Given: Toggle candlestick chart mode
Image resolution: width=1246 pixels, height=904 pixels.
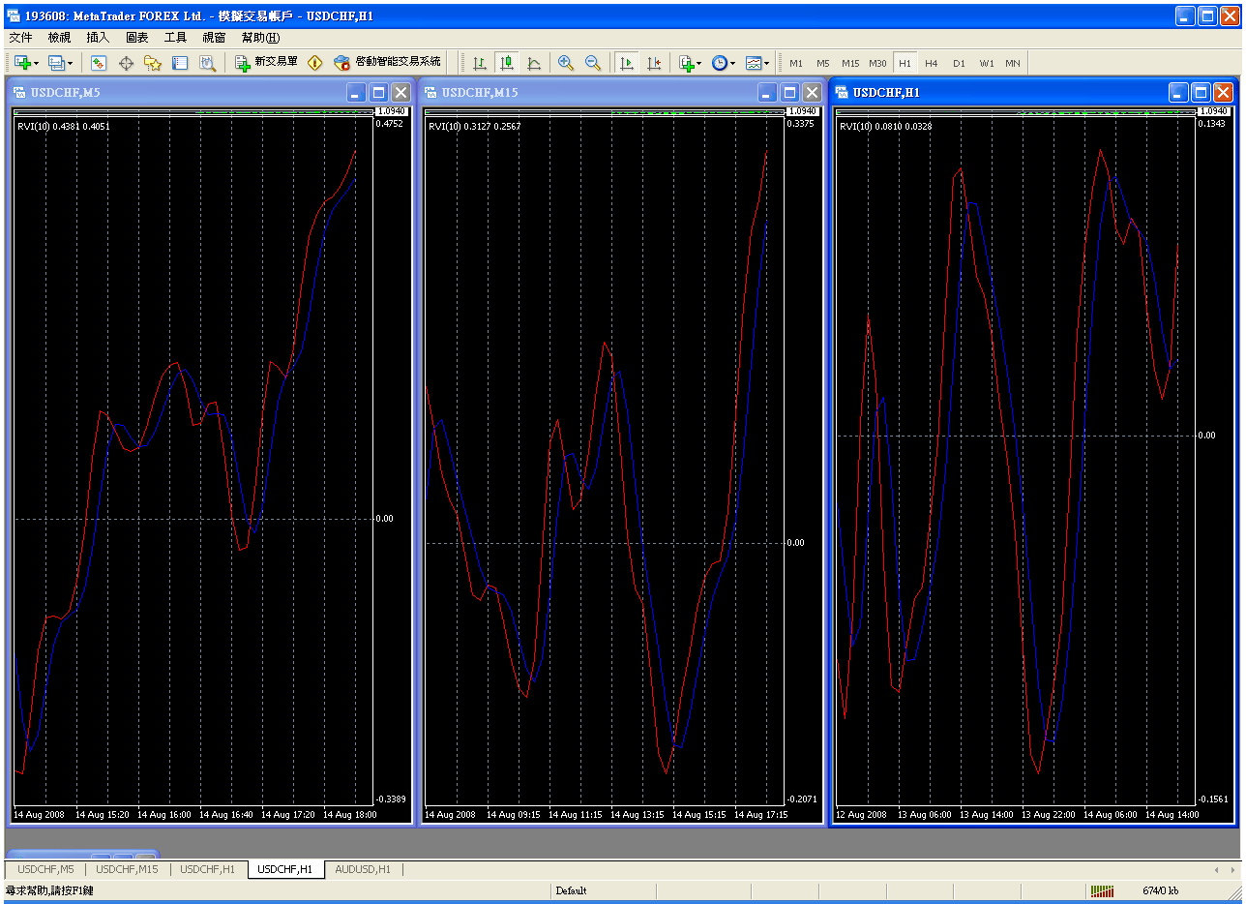Looking at the screenshot, I should click(x=506, y=63).
